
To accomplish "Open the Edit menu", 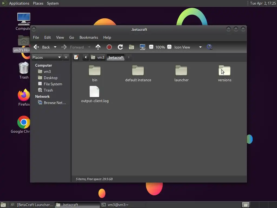I will click(47, 37).
